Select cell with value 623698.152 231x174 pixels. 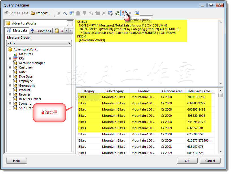[200, 134]
